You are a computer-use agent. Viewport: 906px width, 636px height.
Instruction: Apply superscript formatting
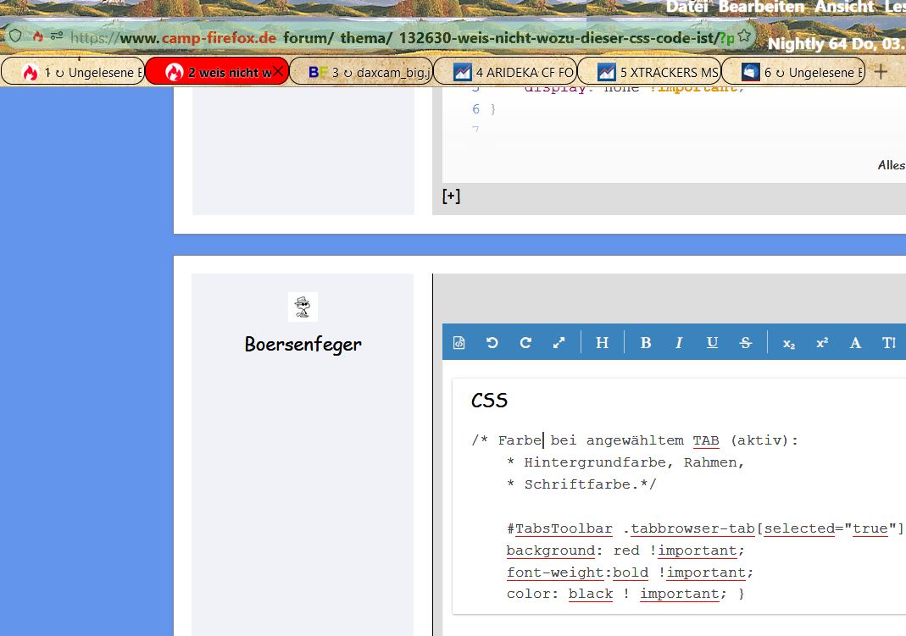tap(822, 343)
